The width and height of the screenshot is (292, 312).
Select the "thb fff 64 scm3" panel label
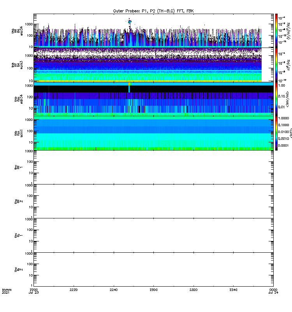[x=17, y=65]
